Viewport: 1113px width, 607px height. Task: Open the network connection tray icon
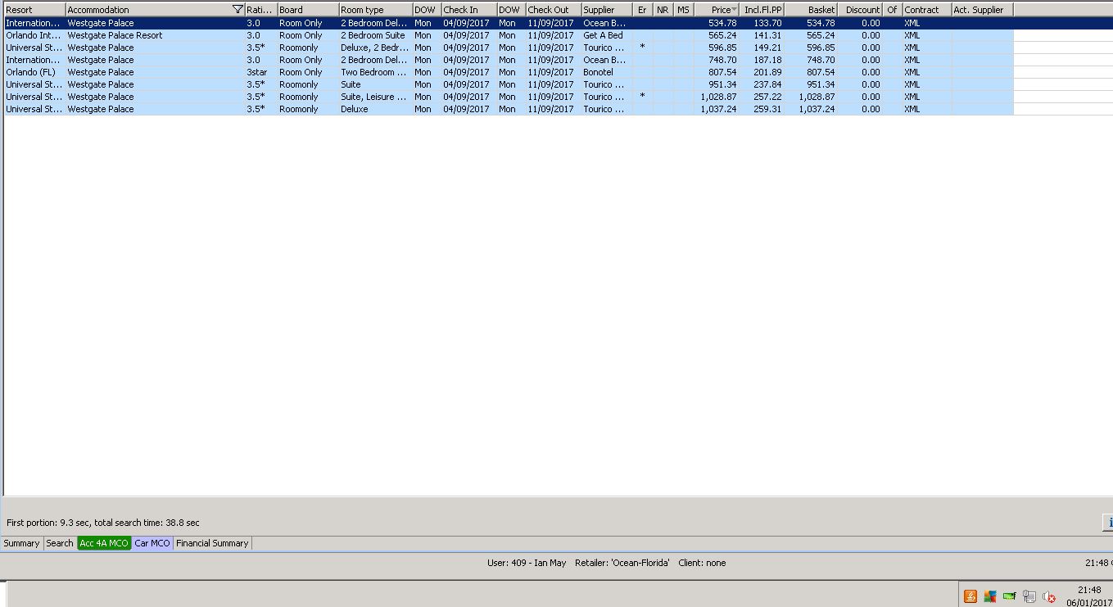pyautogui.click(x=1029, y=596)
